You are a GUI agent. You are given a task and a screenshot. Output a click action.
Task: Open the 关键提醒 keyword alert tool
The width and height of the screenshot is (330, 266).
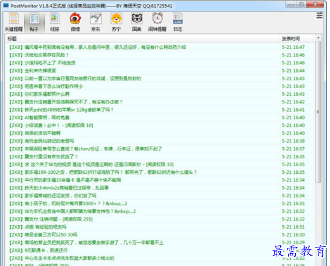[x=13, y=22]
